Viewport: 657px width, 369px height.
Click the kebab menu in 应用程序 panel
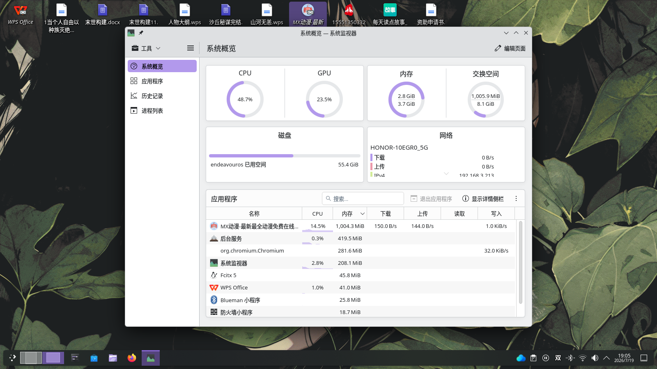516,198
